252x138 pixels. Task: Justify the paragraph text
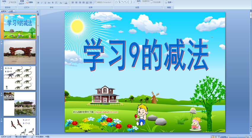coord(83,3)
